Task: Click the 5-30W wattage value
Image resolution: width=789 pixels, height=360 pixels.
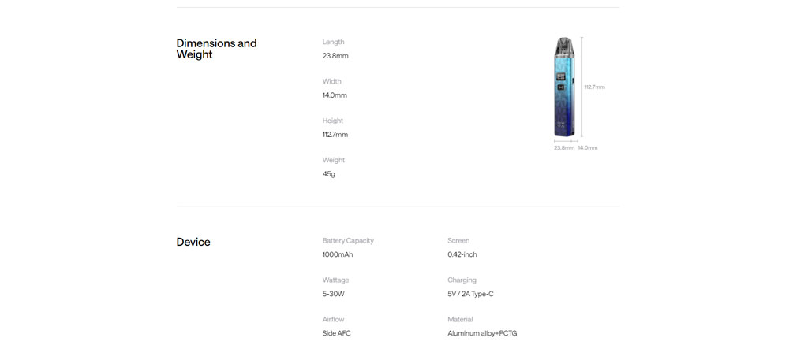Action: (334, 294)
